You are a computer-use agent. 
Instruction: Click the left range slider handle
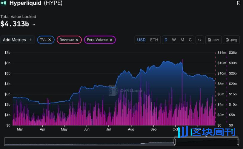[175, 142]
